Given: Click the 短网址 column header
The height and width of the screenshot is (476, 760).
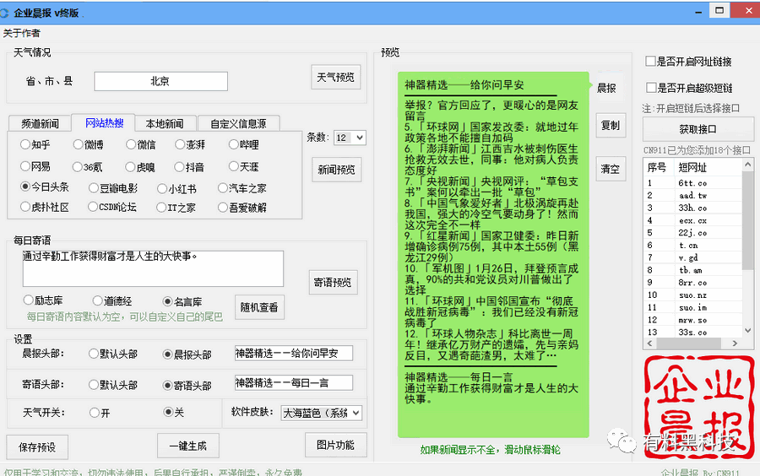Looking at the screenshot, I should click(708, 167).
